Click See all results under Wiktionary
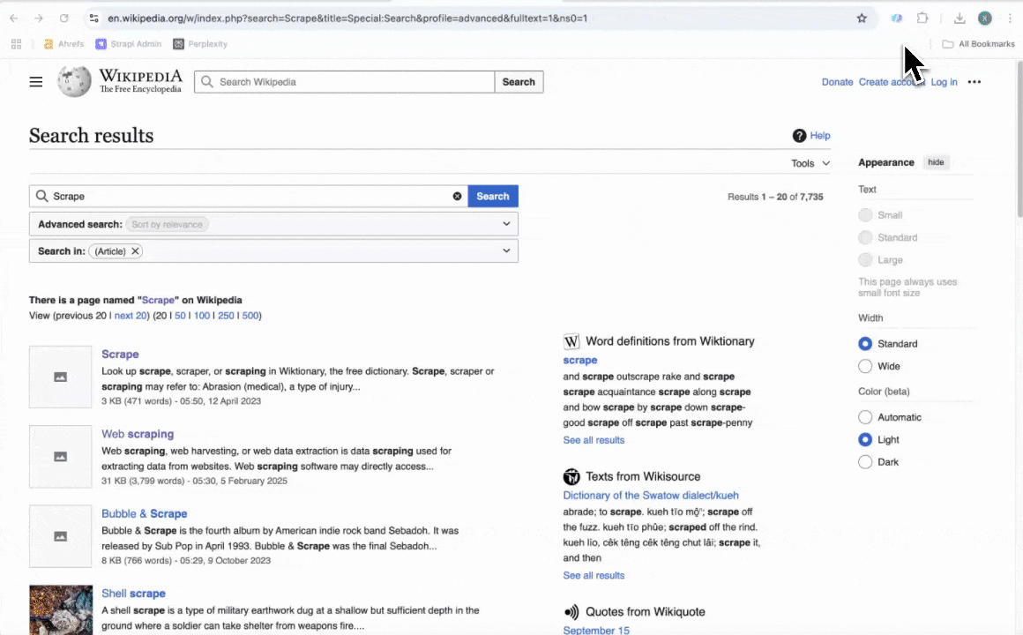The width and height of the screenshot is (1023, 635). coord(594,440)
